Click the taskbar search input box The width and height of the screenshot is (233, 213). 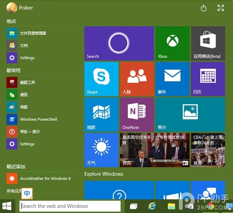click(x=70, y=206)
